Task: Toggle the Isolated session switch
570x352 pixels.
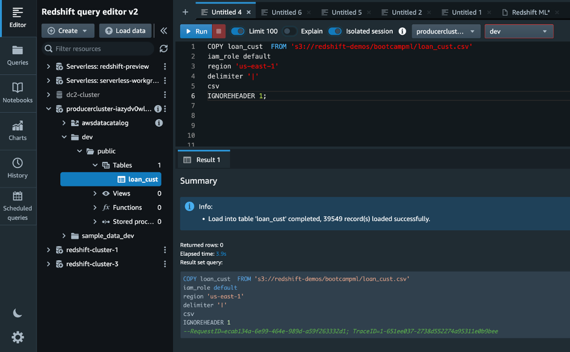Action: (335, 31)
